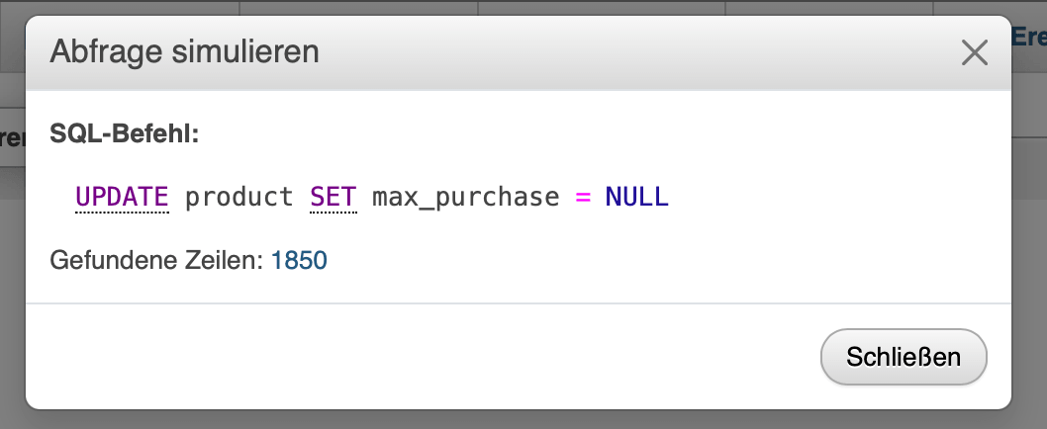Open the SET keyword documentation link
This screenshot has height=429, width=1047.
(x=333, y=197)
